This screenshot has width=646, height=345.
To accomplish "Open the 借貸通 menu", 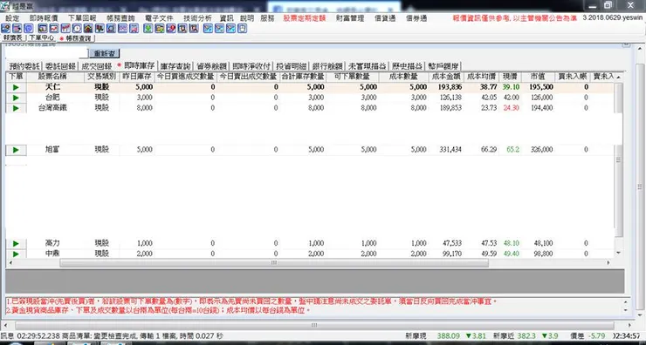I will [x=385, y=18].
